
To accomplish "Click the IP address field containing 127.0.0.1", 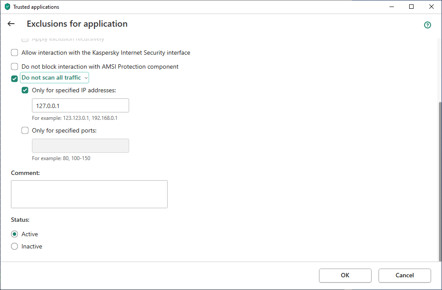I will pyautogui.click(x=81, y=105).
